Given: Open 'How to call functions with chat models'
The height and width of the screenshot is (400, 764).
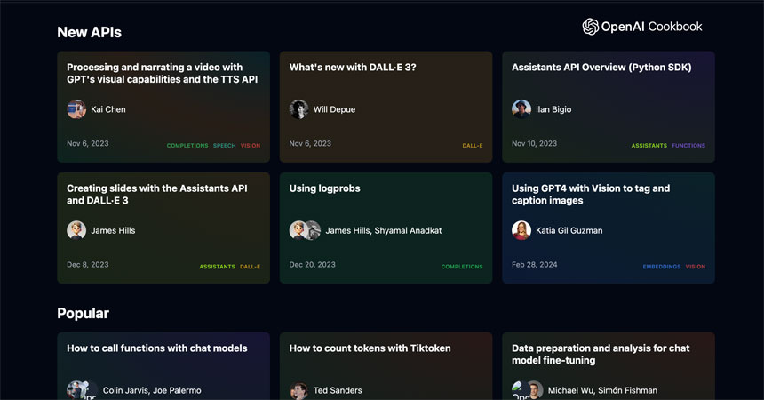Looking at the screenshot, I should [x=157, y=348].
